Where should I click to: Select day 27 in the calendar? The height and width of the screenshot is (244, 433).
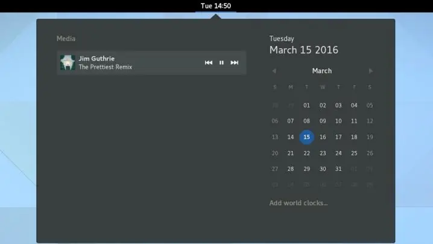[x=275, y=169]
